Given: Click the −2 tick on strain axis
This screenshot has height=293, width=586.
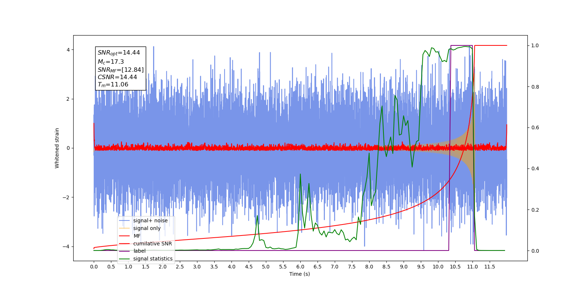Looking at the screenshot, I should [66, 197].
